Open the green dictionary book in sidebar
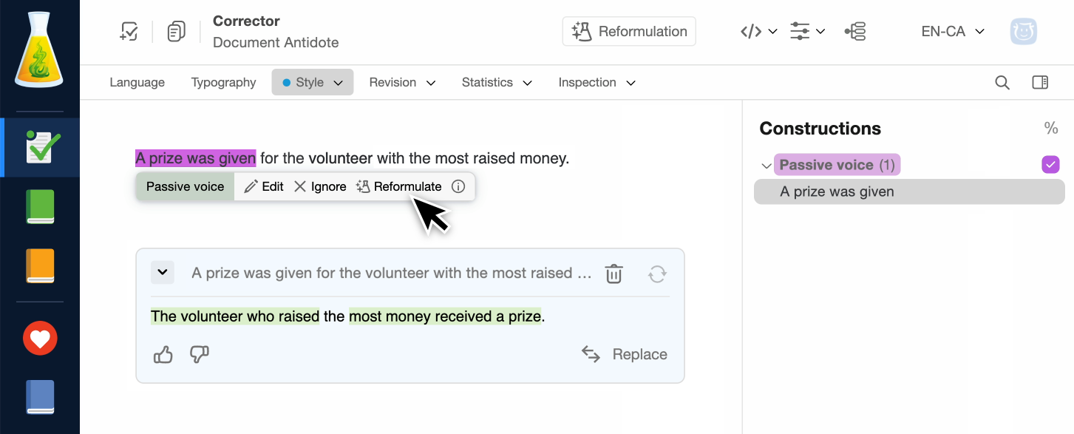 40,206
